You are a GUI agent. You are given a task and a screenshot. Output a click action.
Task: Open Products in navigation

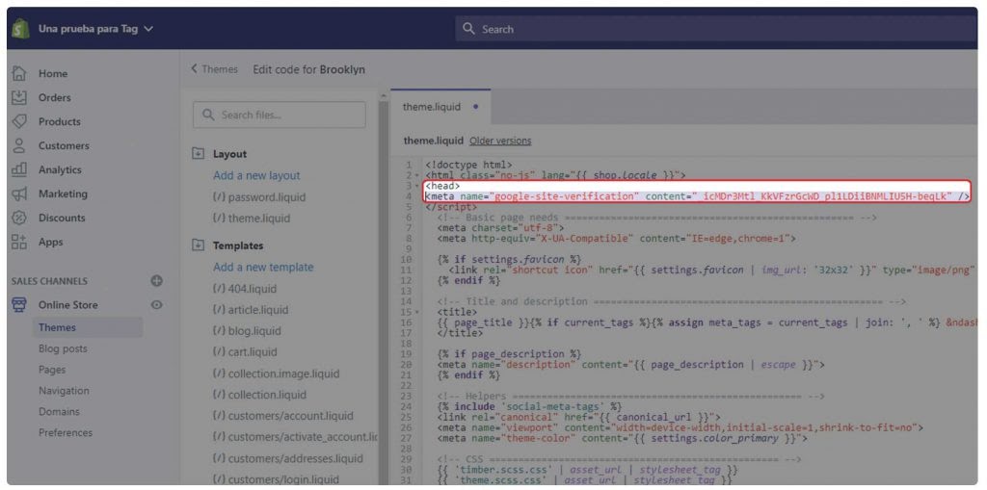point(60,121)
